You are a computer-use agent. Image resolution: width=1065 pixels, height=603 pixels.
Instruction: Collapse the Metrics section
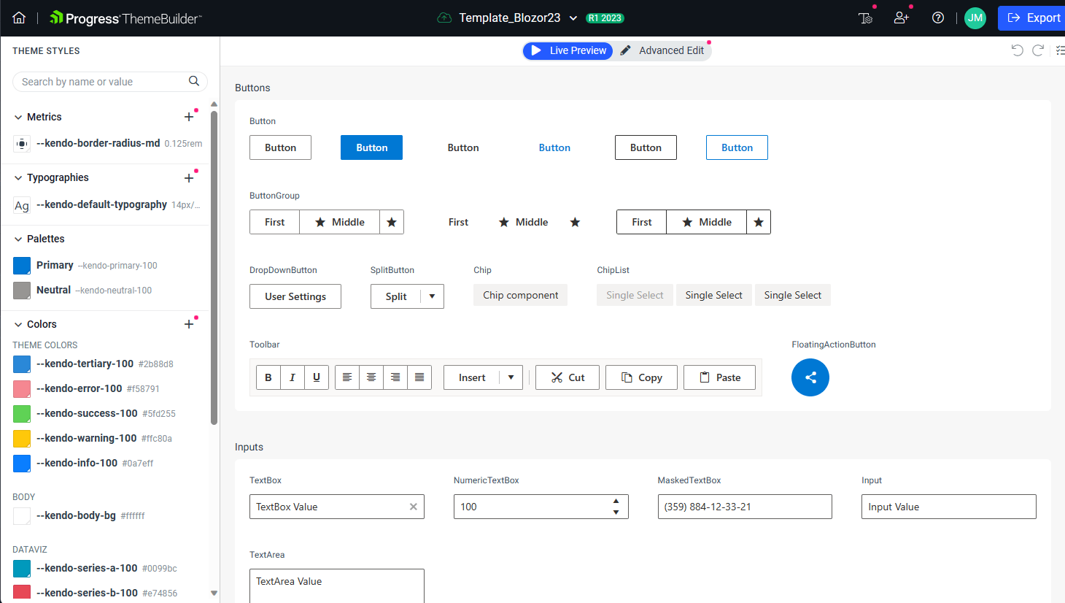[x=18, y=117]
